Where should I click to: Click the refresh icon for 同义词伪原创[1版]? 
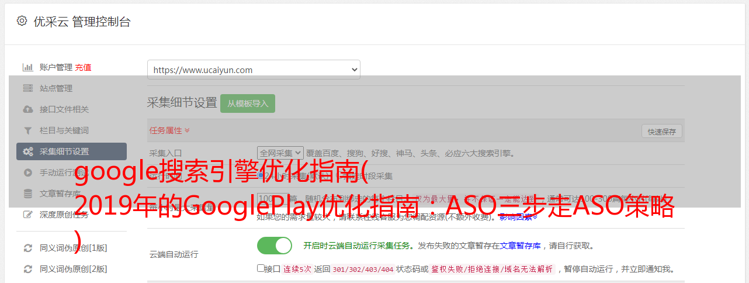point(27,248)
